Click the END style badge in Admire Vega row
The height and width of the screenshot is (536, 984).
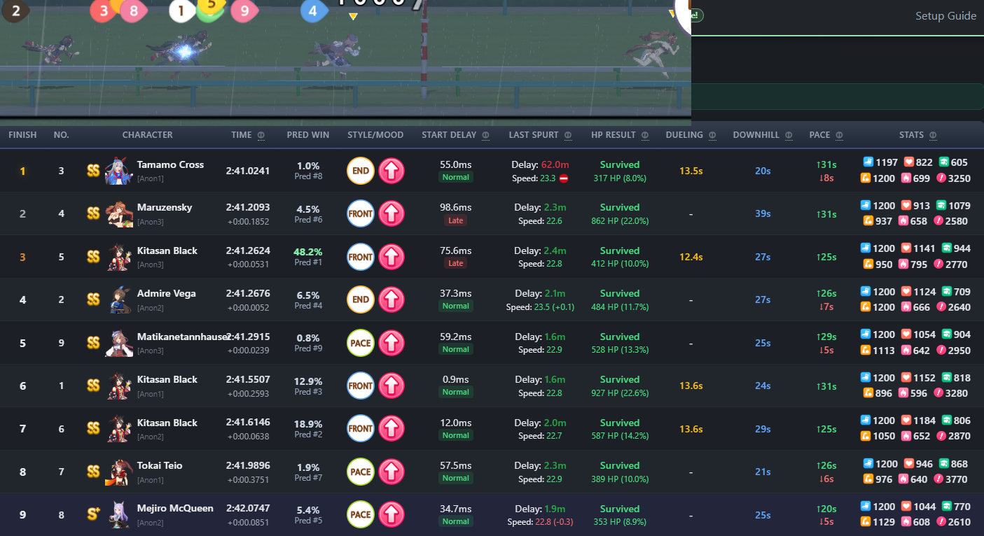(361, 299)
